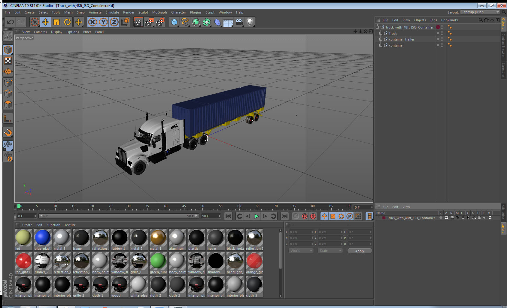Click the end frame field 90 F
The height and width of the screenshot is (308, 507).
click(x=211, y=216)
